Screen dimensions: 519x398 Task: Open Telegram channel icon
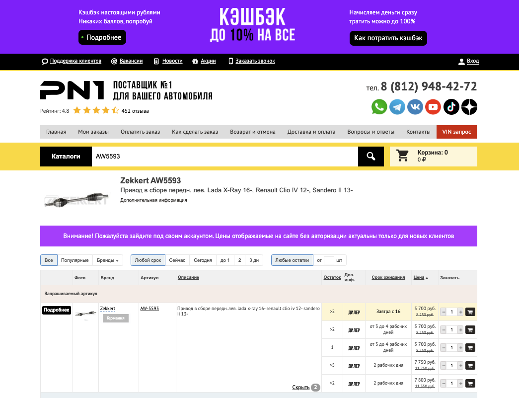(x=397, y=107)
